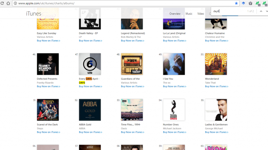Open George Michael Ladies & Gentlemen cover
The image size is (268, 150).
click(216, 110)
